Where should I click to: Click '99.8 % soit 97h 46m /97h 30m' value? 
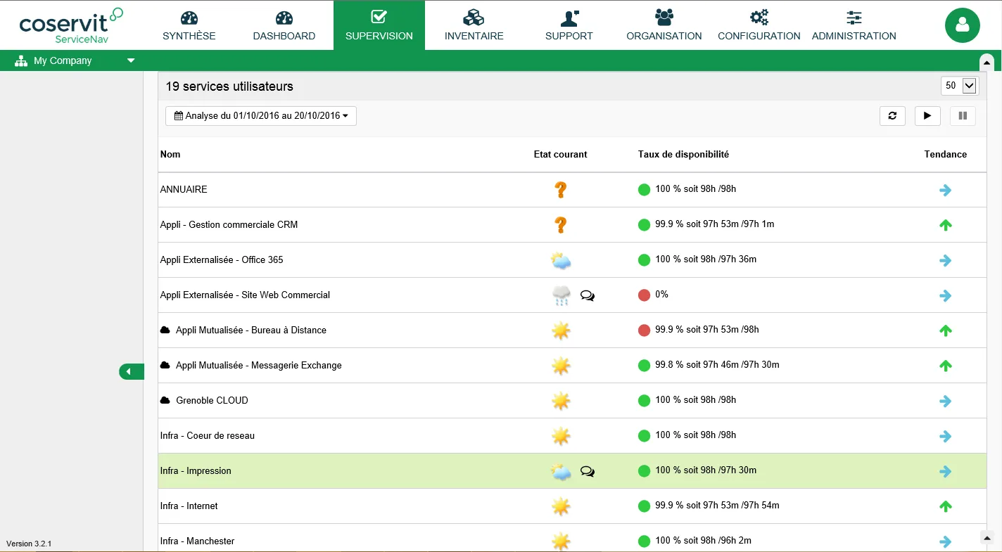click(717, 365)
